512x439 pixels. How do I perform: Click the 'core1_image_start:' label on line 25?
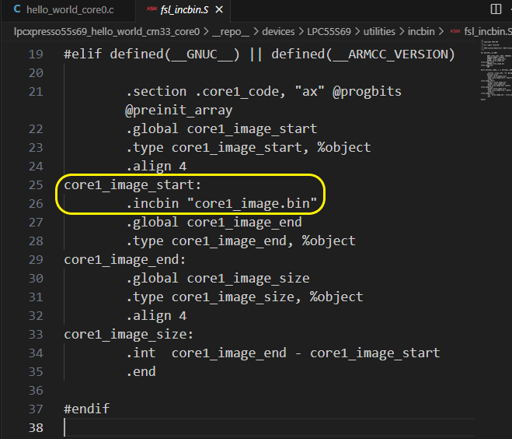132,184
